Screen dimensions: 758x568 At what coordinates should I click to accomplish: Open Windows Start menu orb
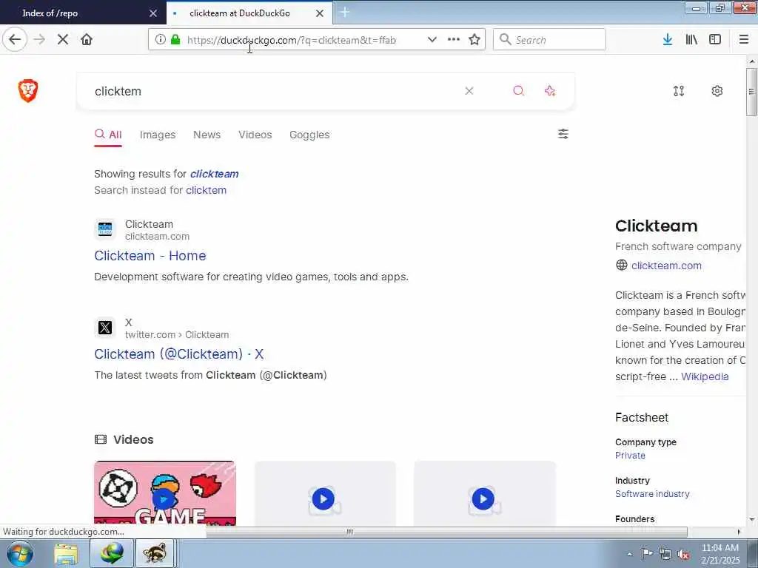click(20, 553)
